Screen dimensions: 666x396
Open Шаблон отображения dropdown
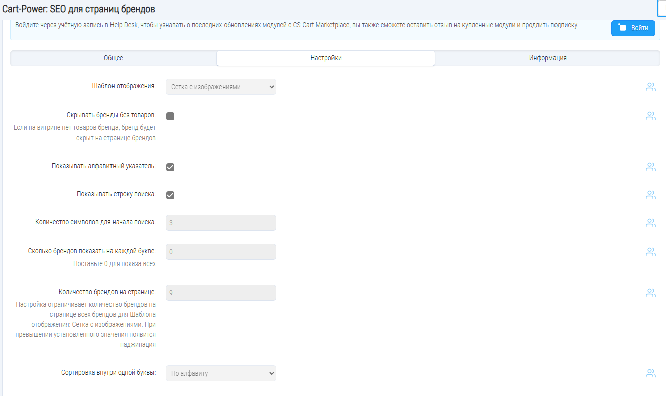pos(221,87)
